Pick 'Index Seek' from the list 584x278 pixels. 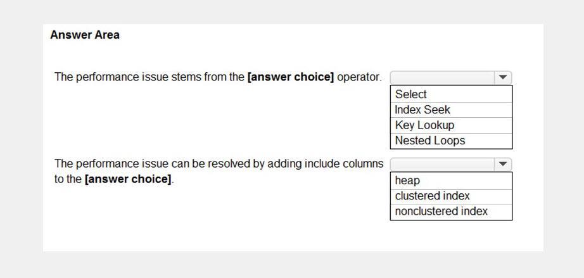pyautogui.click(x=451, y=110)
